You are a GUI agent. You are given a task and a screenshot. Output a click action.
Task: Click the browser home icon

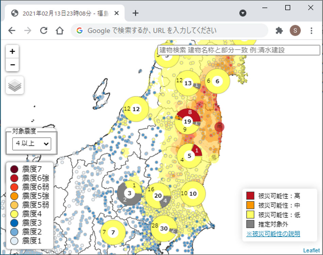point(60,31)
